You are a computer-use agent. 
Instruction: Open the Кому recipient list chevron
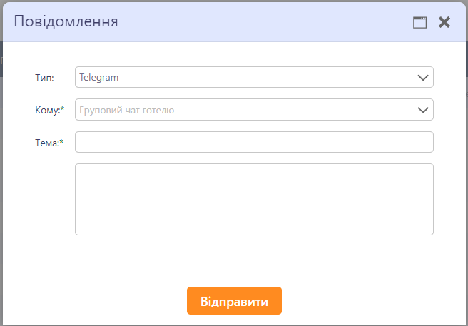click(x=423, y=110)
